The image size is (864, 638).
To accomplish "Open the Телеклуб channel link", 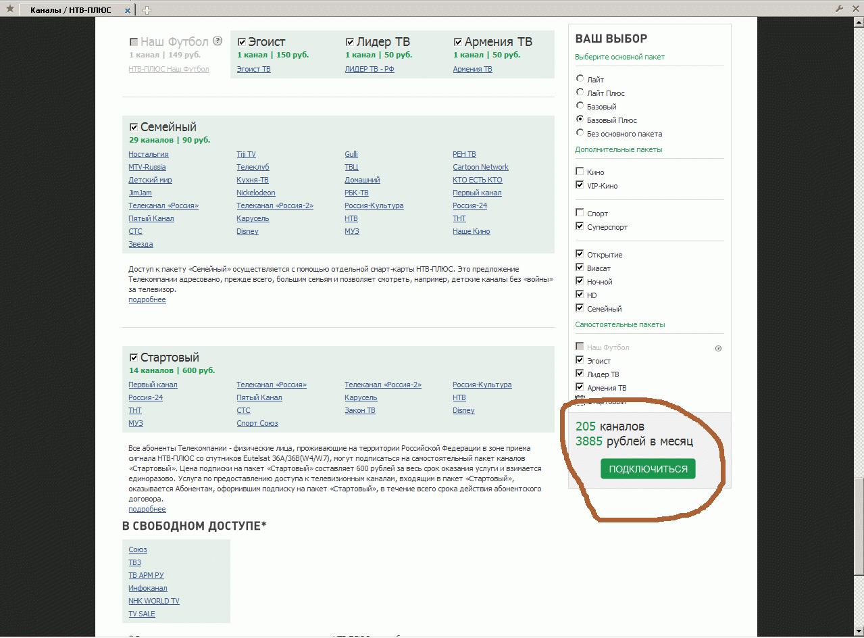I will [x=253, y=167].
